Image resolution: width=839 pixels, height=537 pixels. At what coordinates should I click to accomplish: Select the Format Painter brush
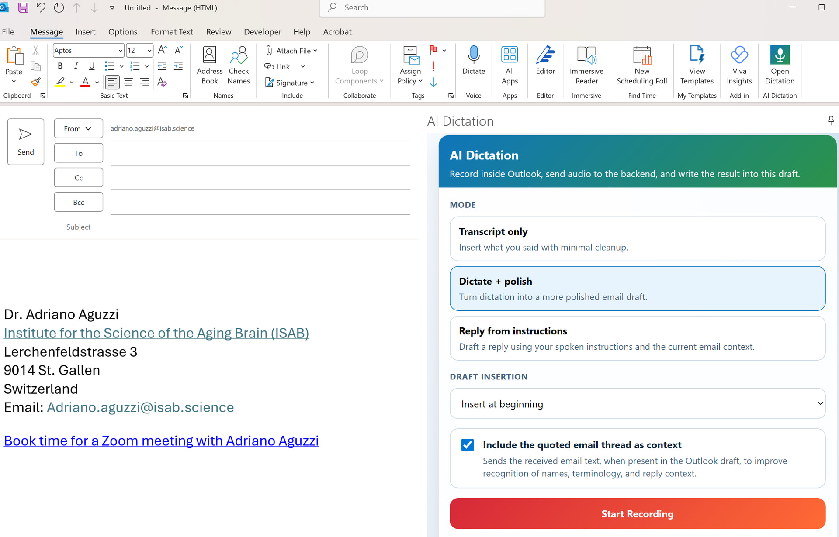pyautogui.click(x=36, y=82)
